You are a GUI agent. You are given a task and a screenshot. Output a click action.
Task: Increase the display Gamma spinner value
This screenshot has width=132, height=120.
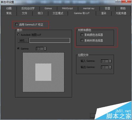pyautogui.click(x=45, y=48)
